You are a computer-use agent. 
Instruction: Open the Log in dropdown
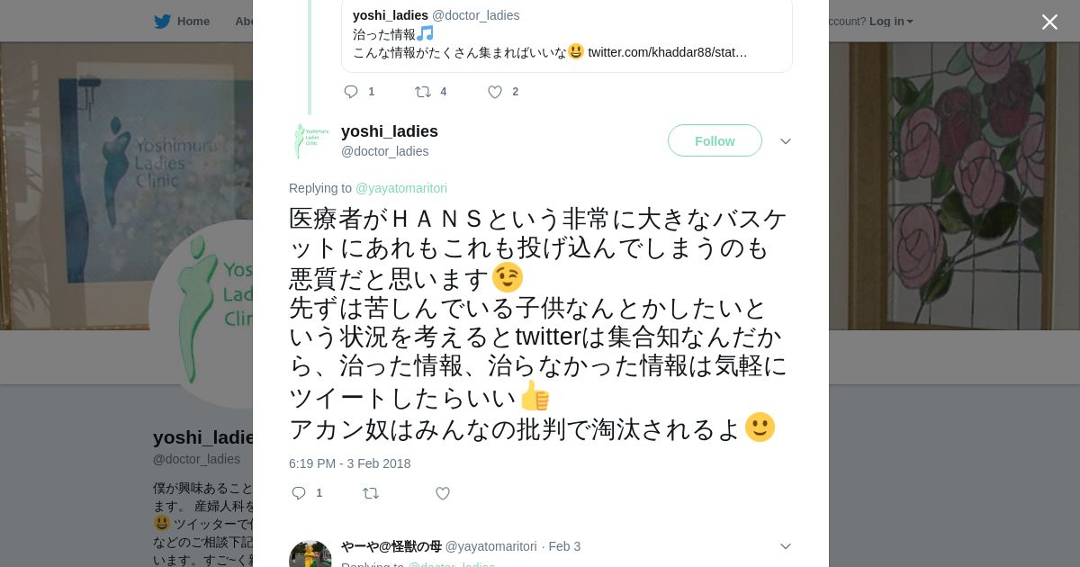[x=891, y=22]
